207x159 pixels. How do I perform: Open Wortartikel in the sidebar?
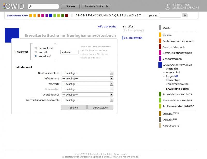tap(173, 72)
